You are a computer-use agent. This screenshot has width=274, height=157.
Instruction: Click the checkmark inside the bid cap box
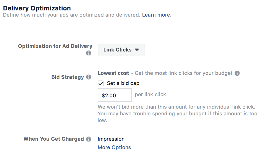(x=101, y=83)
